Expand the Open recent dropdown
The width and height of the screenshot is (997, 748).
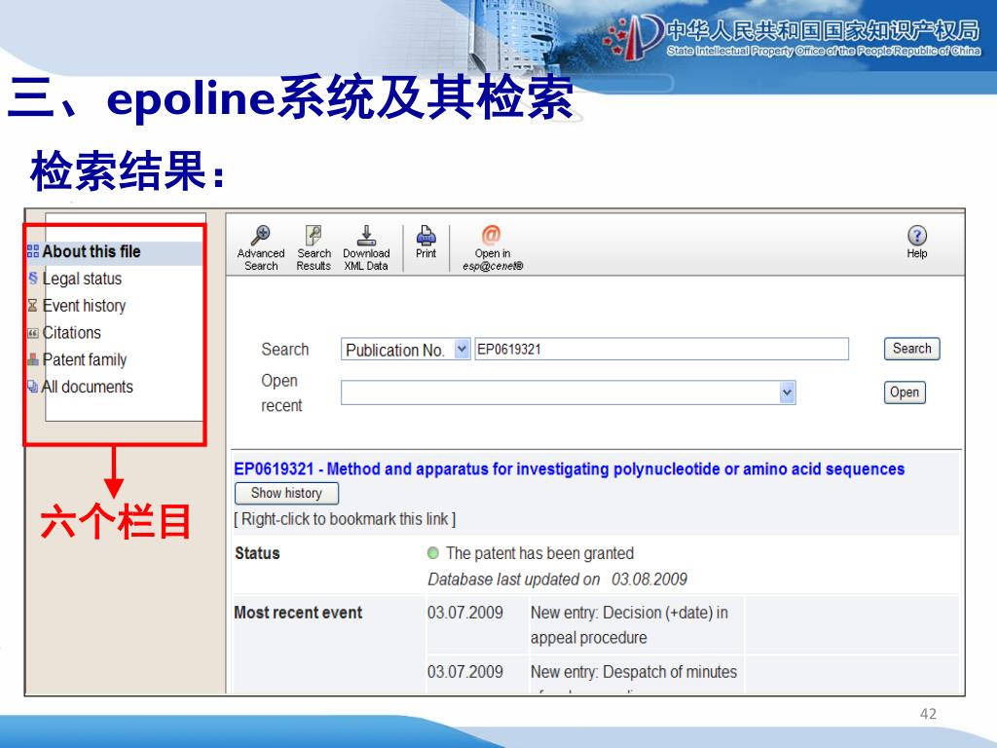tap(787, 393)
